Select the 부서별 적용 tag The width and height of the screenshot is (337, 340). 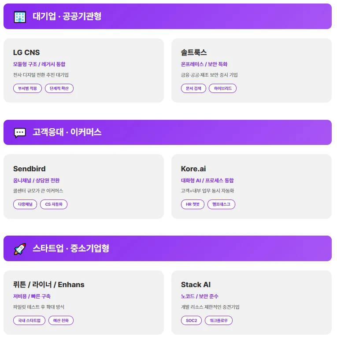pyautogui.click(x=27, y=89)
